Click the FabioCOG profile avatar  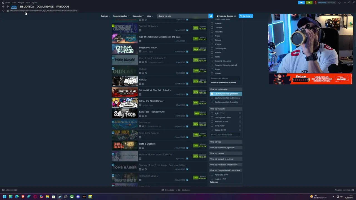click(x=316, y=2)
